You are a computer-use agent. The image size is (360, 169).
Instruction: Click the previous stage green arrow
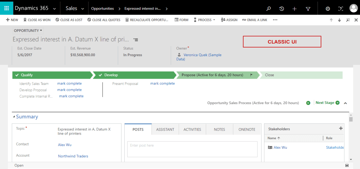pyautogui.click(x=308, y=103)
